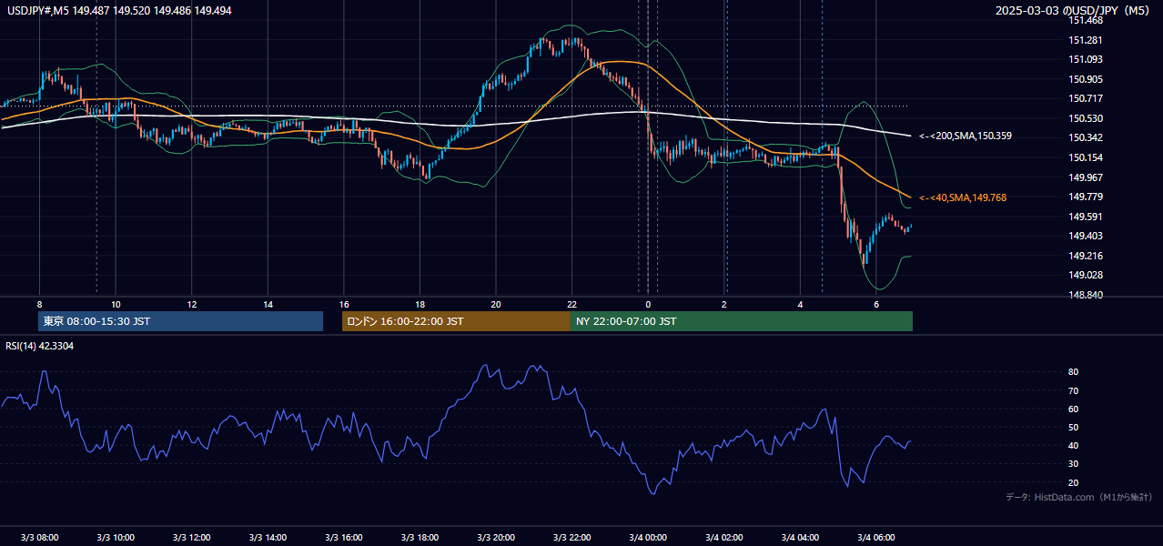The width and height of the screenshot is (1163, 546).
Task: Click the 3/3 12:00 time axis label
Action: click(191, 538)
